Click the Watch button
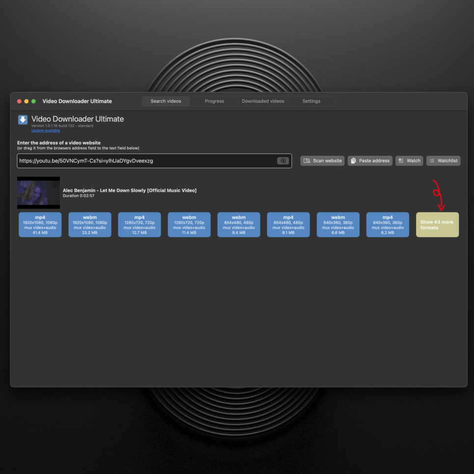The width and height of the screenshot is (474, 474). click(409, 161)
